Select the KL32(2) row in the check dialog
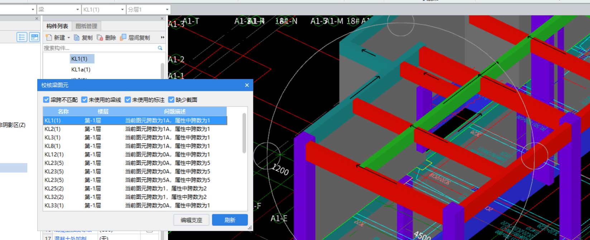The width and height of the screenshot is (590, 240). 135,197
